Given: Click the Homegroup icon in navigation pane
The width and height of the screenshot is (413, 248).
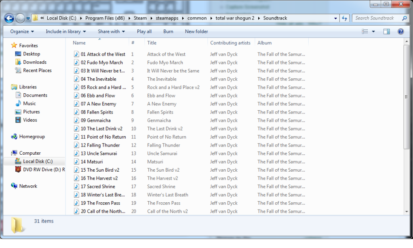Looking at the screenshot, I should pyautogui.click(x=15, y=137).
